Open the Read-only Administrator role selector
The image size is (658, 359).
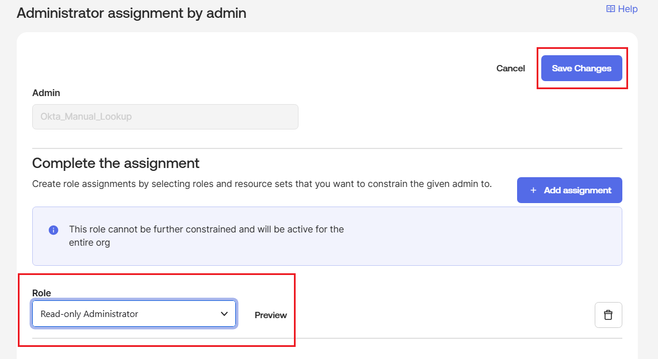pyautogui.click(x=134, y=314)
